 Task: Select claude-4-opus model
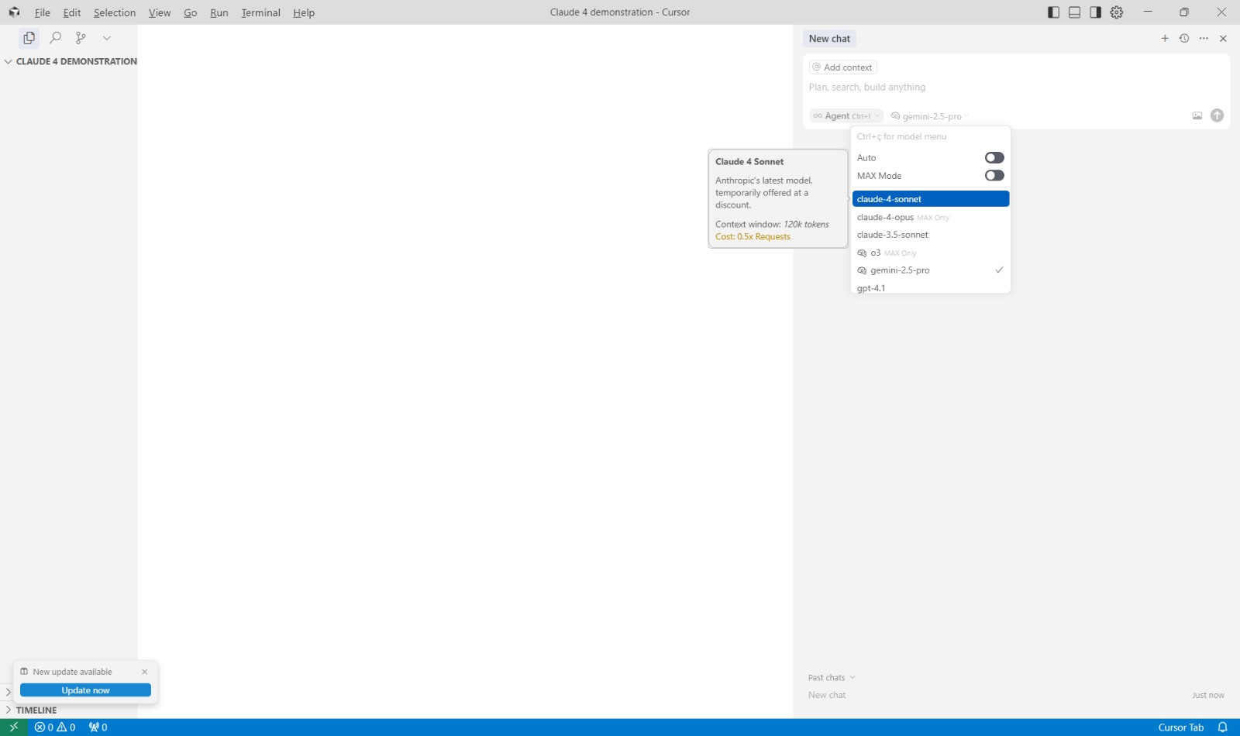tap(931, 218)
